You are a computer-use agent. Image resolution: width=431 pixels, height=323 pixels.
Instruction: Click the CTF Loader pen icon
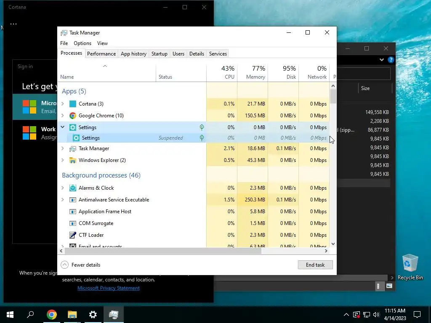[x=72, y=235]
